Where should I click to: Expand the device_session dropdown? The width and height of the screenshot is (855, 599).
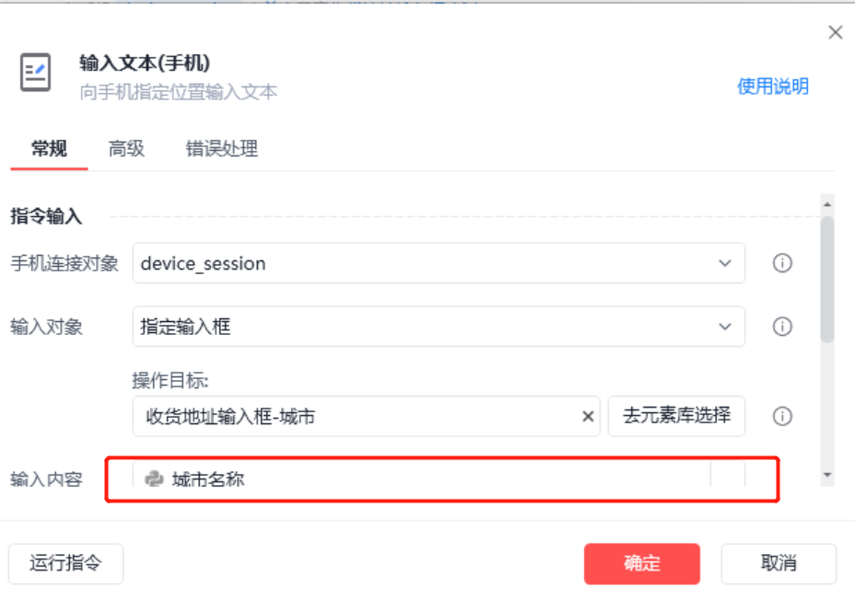point(439,263)
